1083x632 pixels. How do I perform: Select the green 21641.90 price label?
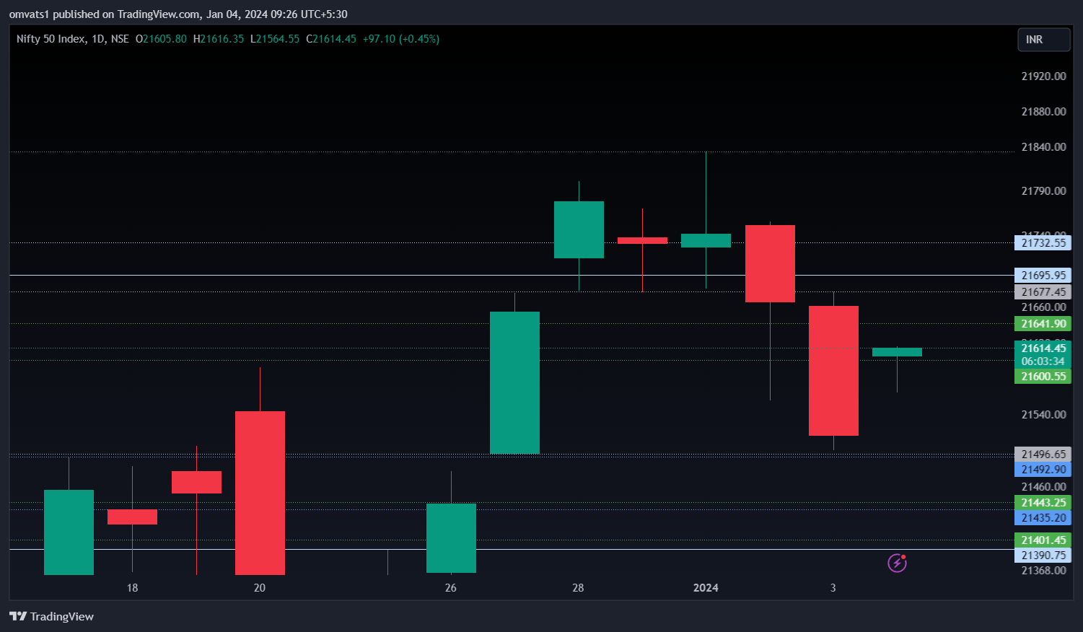1043,324
